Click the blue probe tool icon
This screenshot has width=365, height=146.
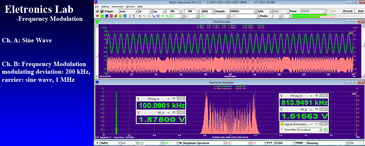[154, 16]
